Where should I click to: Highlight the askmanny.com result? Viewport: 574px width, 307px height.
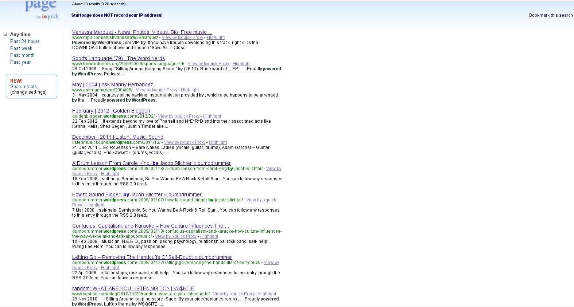190,90
